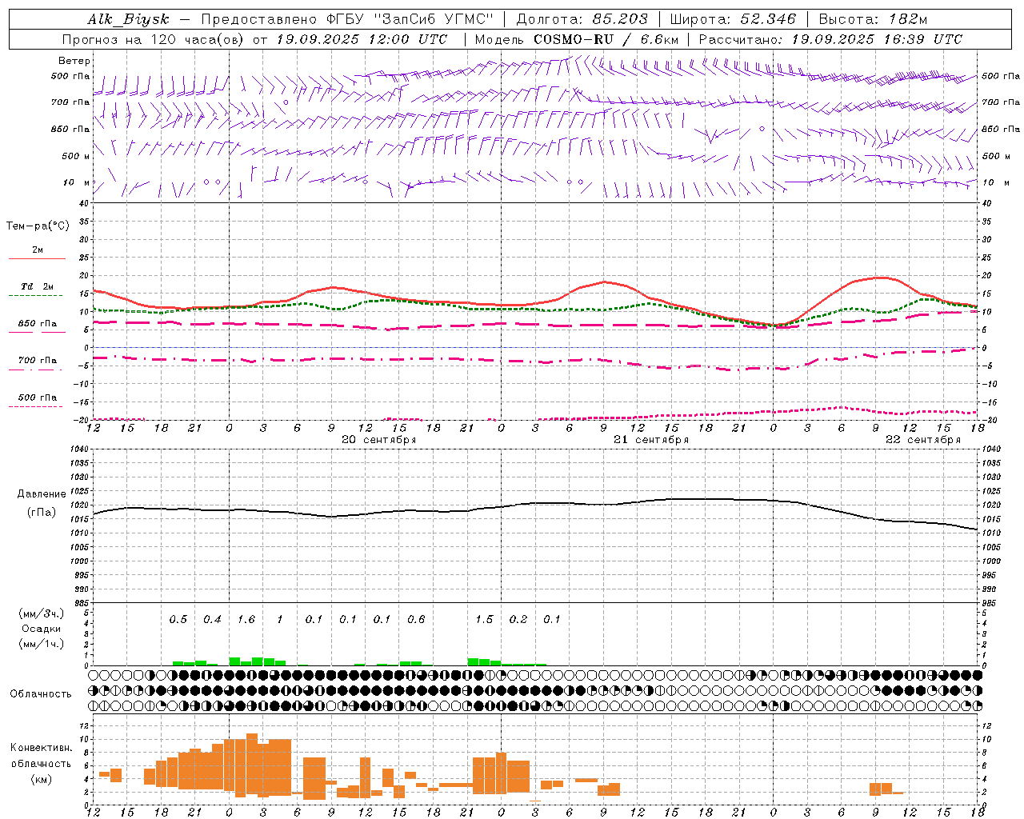Click the 'Широта: 52.346' latitude value
The width and height of the screenshot is (1024, 819).
point(733,19)
